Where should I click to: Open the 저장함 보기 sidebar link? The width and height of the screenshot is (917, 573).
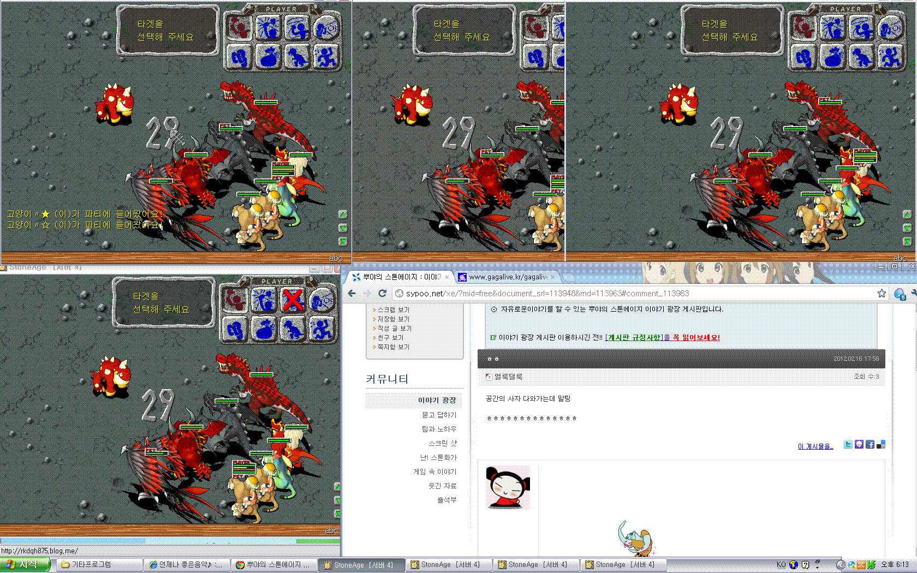point(393,319)
